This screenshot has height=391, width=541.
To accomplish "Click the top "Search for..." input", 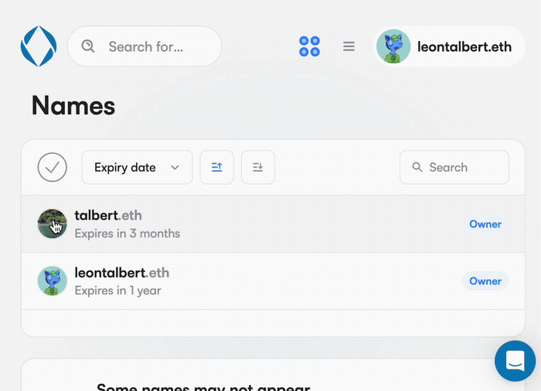I will tap(155, 46).
